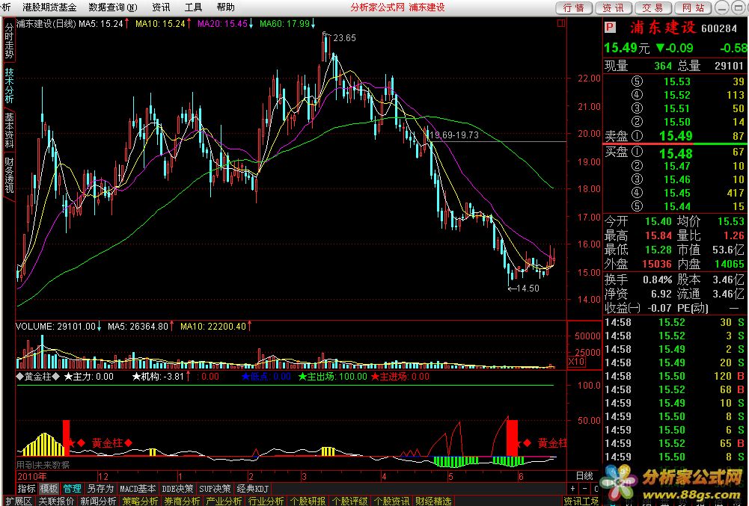Choose the MACD基本 template
This screenshot has width=749, height=506.
[138, 489]
